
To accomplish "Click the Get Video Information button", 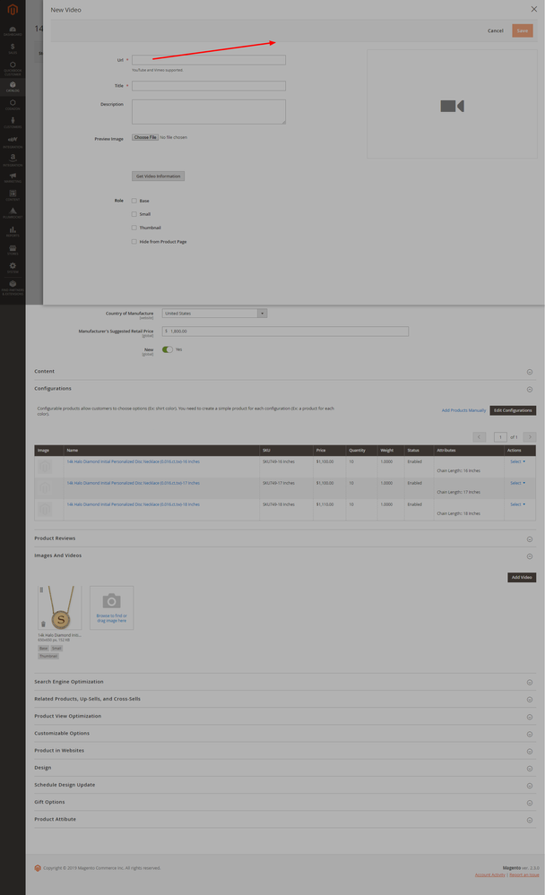I will click(x=159, y=176).
